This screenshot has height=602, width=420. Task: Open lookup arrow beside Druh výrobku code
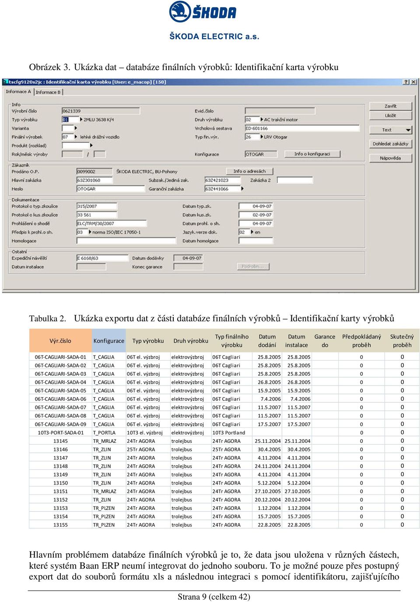coord(262,120)
